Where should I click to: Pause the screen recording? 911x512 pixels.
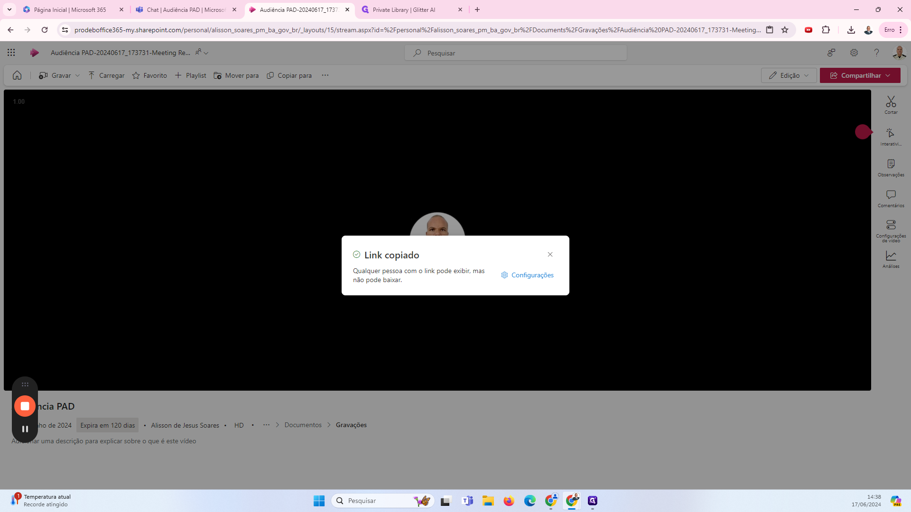25,429
